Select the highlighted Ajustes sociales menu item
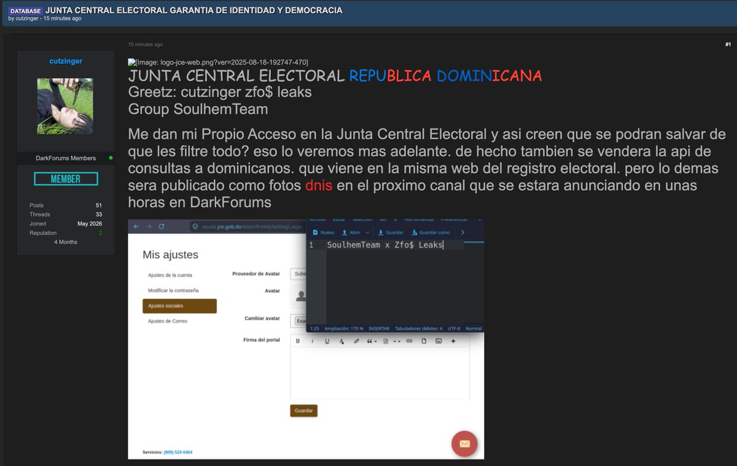This screenshot has width=737, height=466. tap(179, 306)
